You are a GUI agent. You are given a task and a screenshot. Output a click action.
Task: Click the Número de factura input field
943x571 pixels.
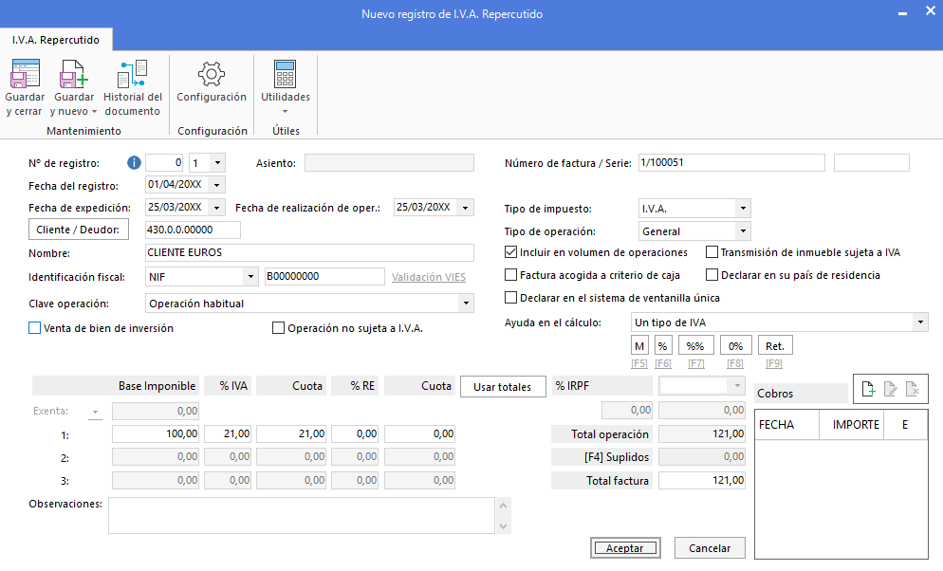tap(731, 162)
